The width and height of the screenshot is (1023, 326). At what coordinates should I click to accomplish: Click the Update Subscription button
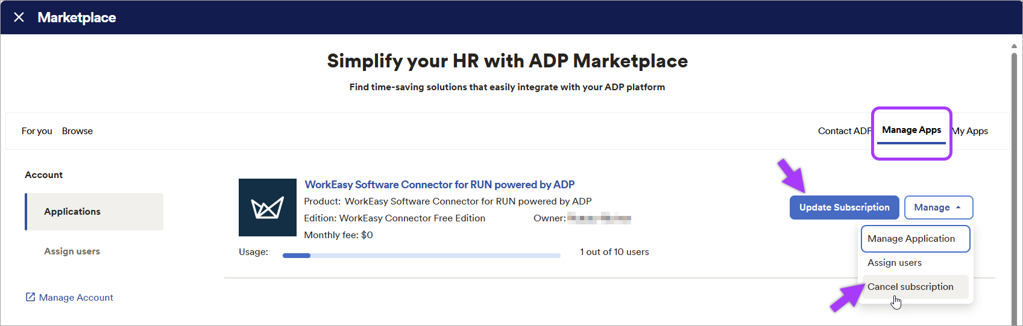[845, 208]
